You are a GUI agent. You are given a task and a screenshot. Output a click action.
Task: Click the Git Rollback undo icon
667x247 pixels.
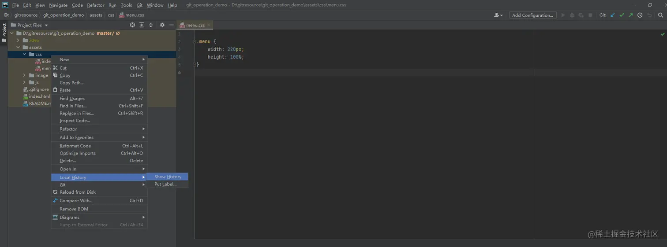click(x=649, y=15)
